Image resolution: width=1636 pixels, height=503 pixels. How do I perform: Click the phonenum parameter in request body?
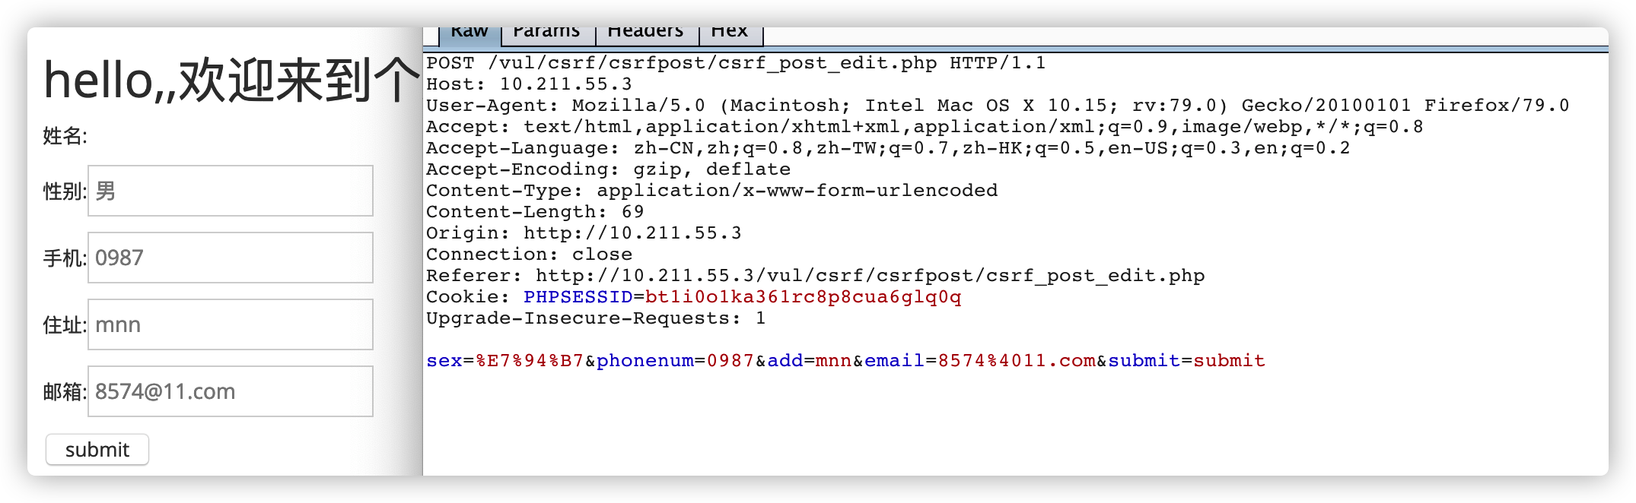[x=645, y=361]
